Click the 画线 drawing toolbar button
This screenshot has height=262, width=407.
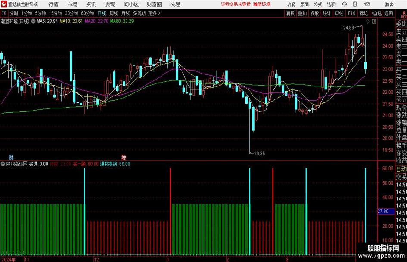point(339,13)
